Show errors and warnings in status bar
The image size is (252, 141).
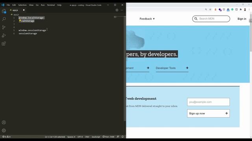click(6, 137)
